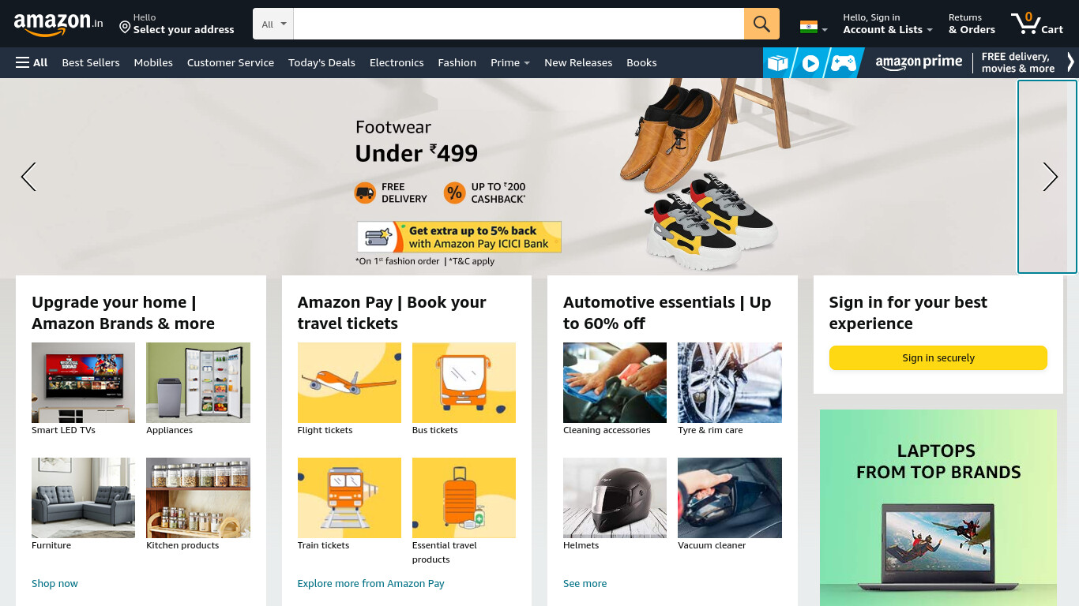Click the orange search magnifier button
The image size is (1079, 606).
761,24
